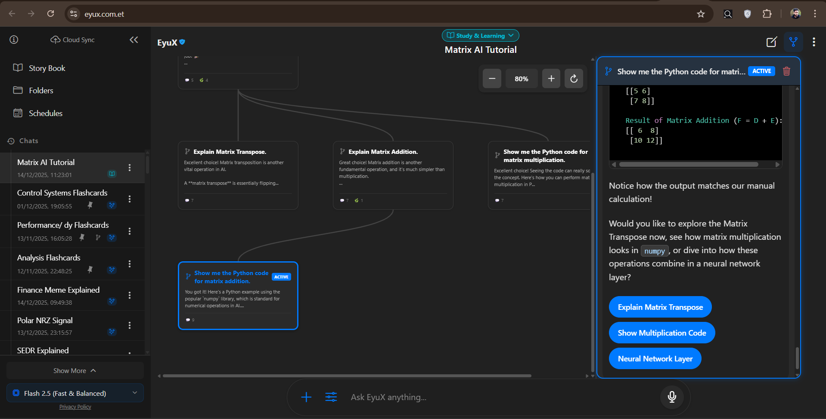Open the Study & Learning mode dropdown
Viewport: 826px width, 419px height.
tap(480, 35)
